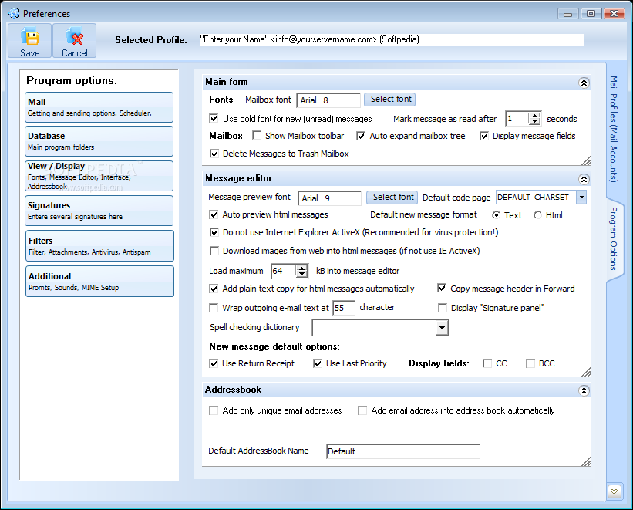
Task: Select Text as default message format
Action: [x=496, y=215]
